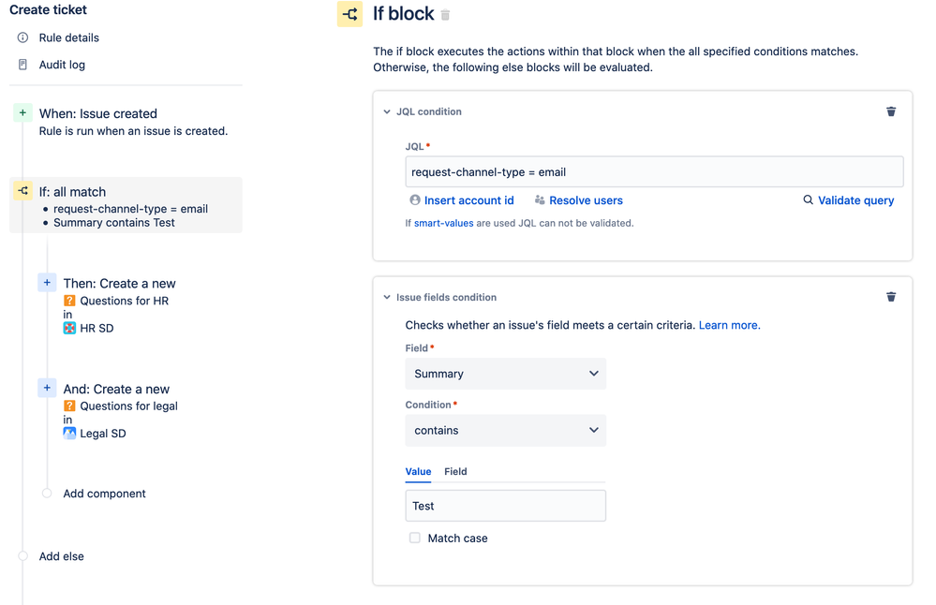Click the Rule details info icon

coord(23,37)
